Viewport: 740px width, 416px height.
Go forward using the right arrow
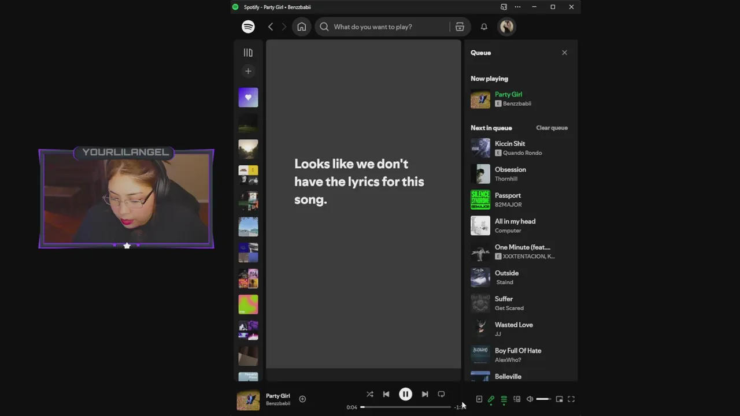click(284, 27)
